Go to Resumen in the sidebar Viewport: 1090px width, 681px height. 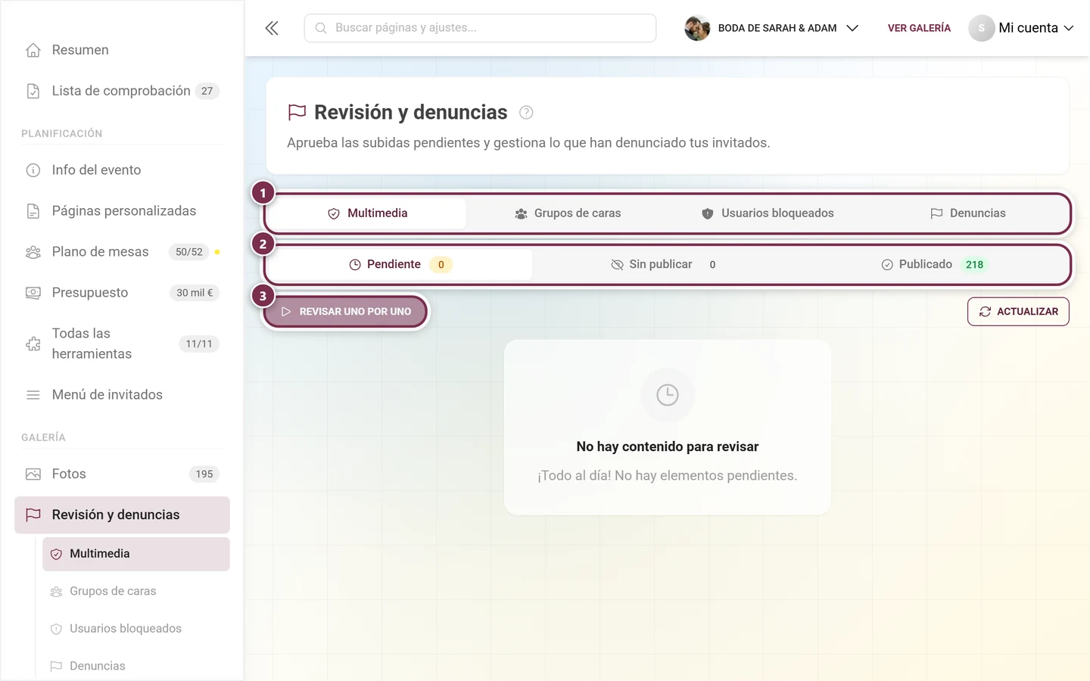(x=122, y=50)
